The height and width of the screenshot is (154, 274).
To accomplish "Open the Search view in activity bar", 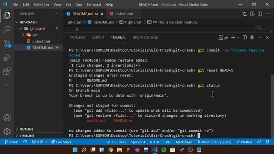I will click(7, 30).
